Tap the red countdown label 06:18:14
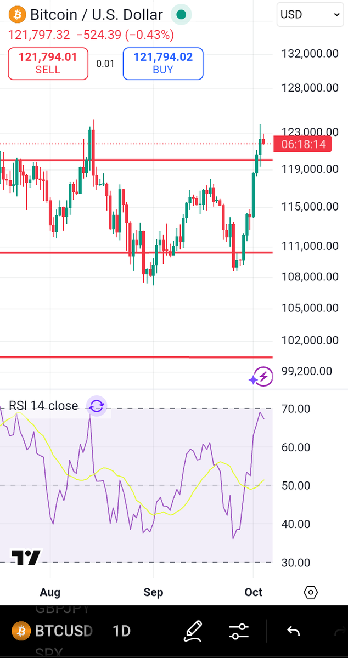Image resolution: width=348 pixels, height=658 pixels. point(304,145)
